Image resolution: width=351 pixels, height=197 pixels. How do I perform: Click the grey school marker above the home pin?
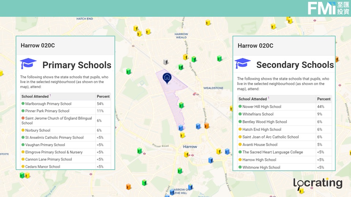pos(166,62)
